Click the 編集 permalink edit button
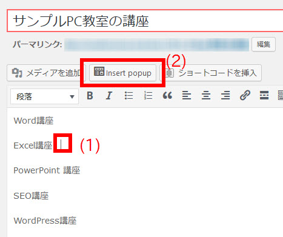 click(x=264, y=44)
